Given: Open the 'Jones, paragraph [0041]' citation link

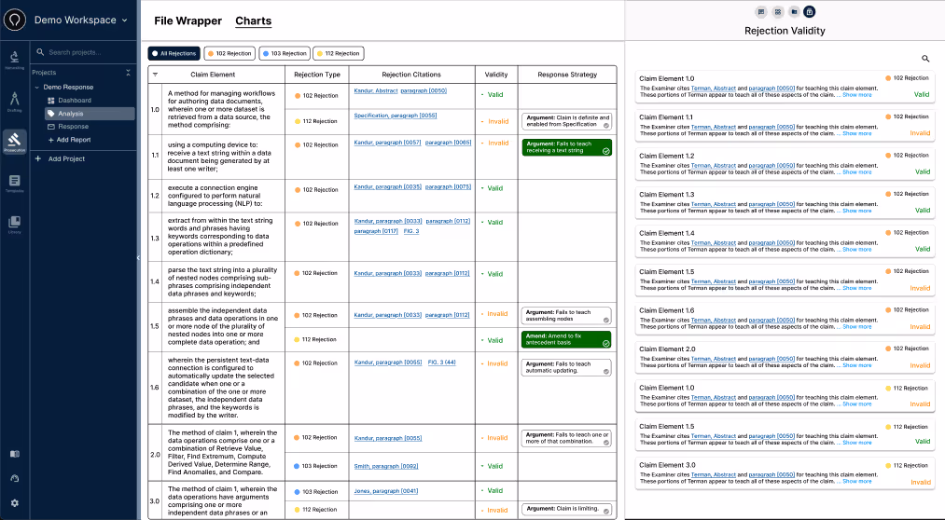Looking at the screenshot, I should pyautogui.click(x=385, y=491).
